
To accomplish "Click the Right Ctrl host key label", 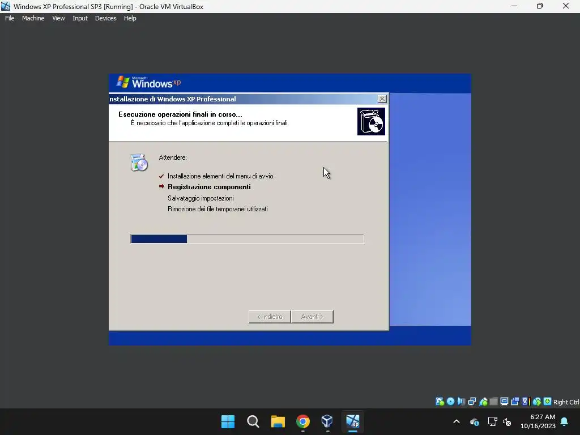I will coord(566,402).
